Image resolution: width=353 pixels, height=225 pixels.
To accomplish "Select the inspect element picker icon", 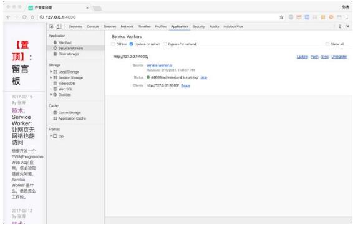I will tap(51, 26).
